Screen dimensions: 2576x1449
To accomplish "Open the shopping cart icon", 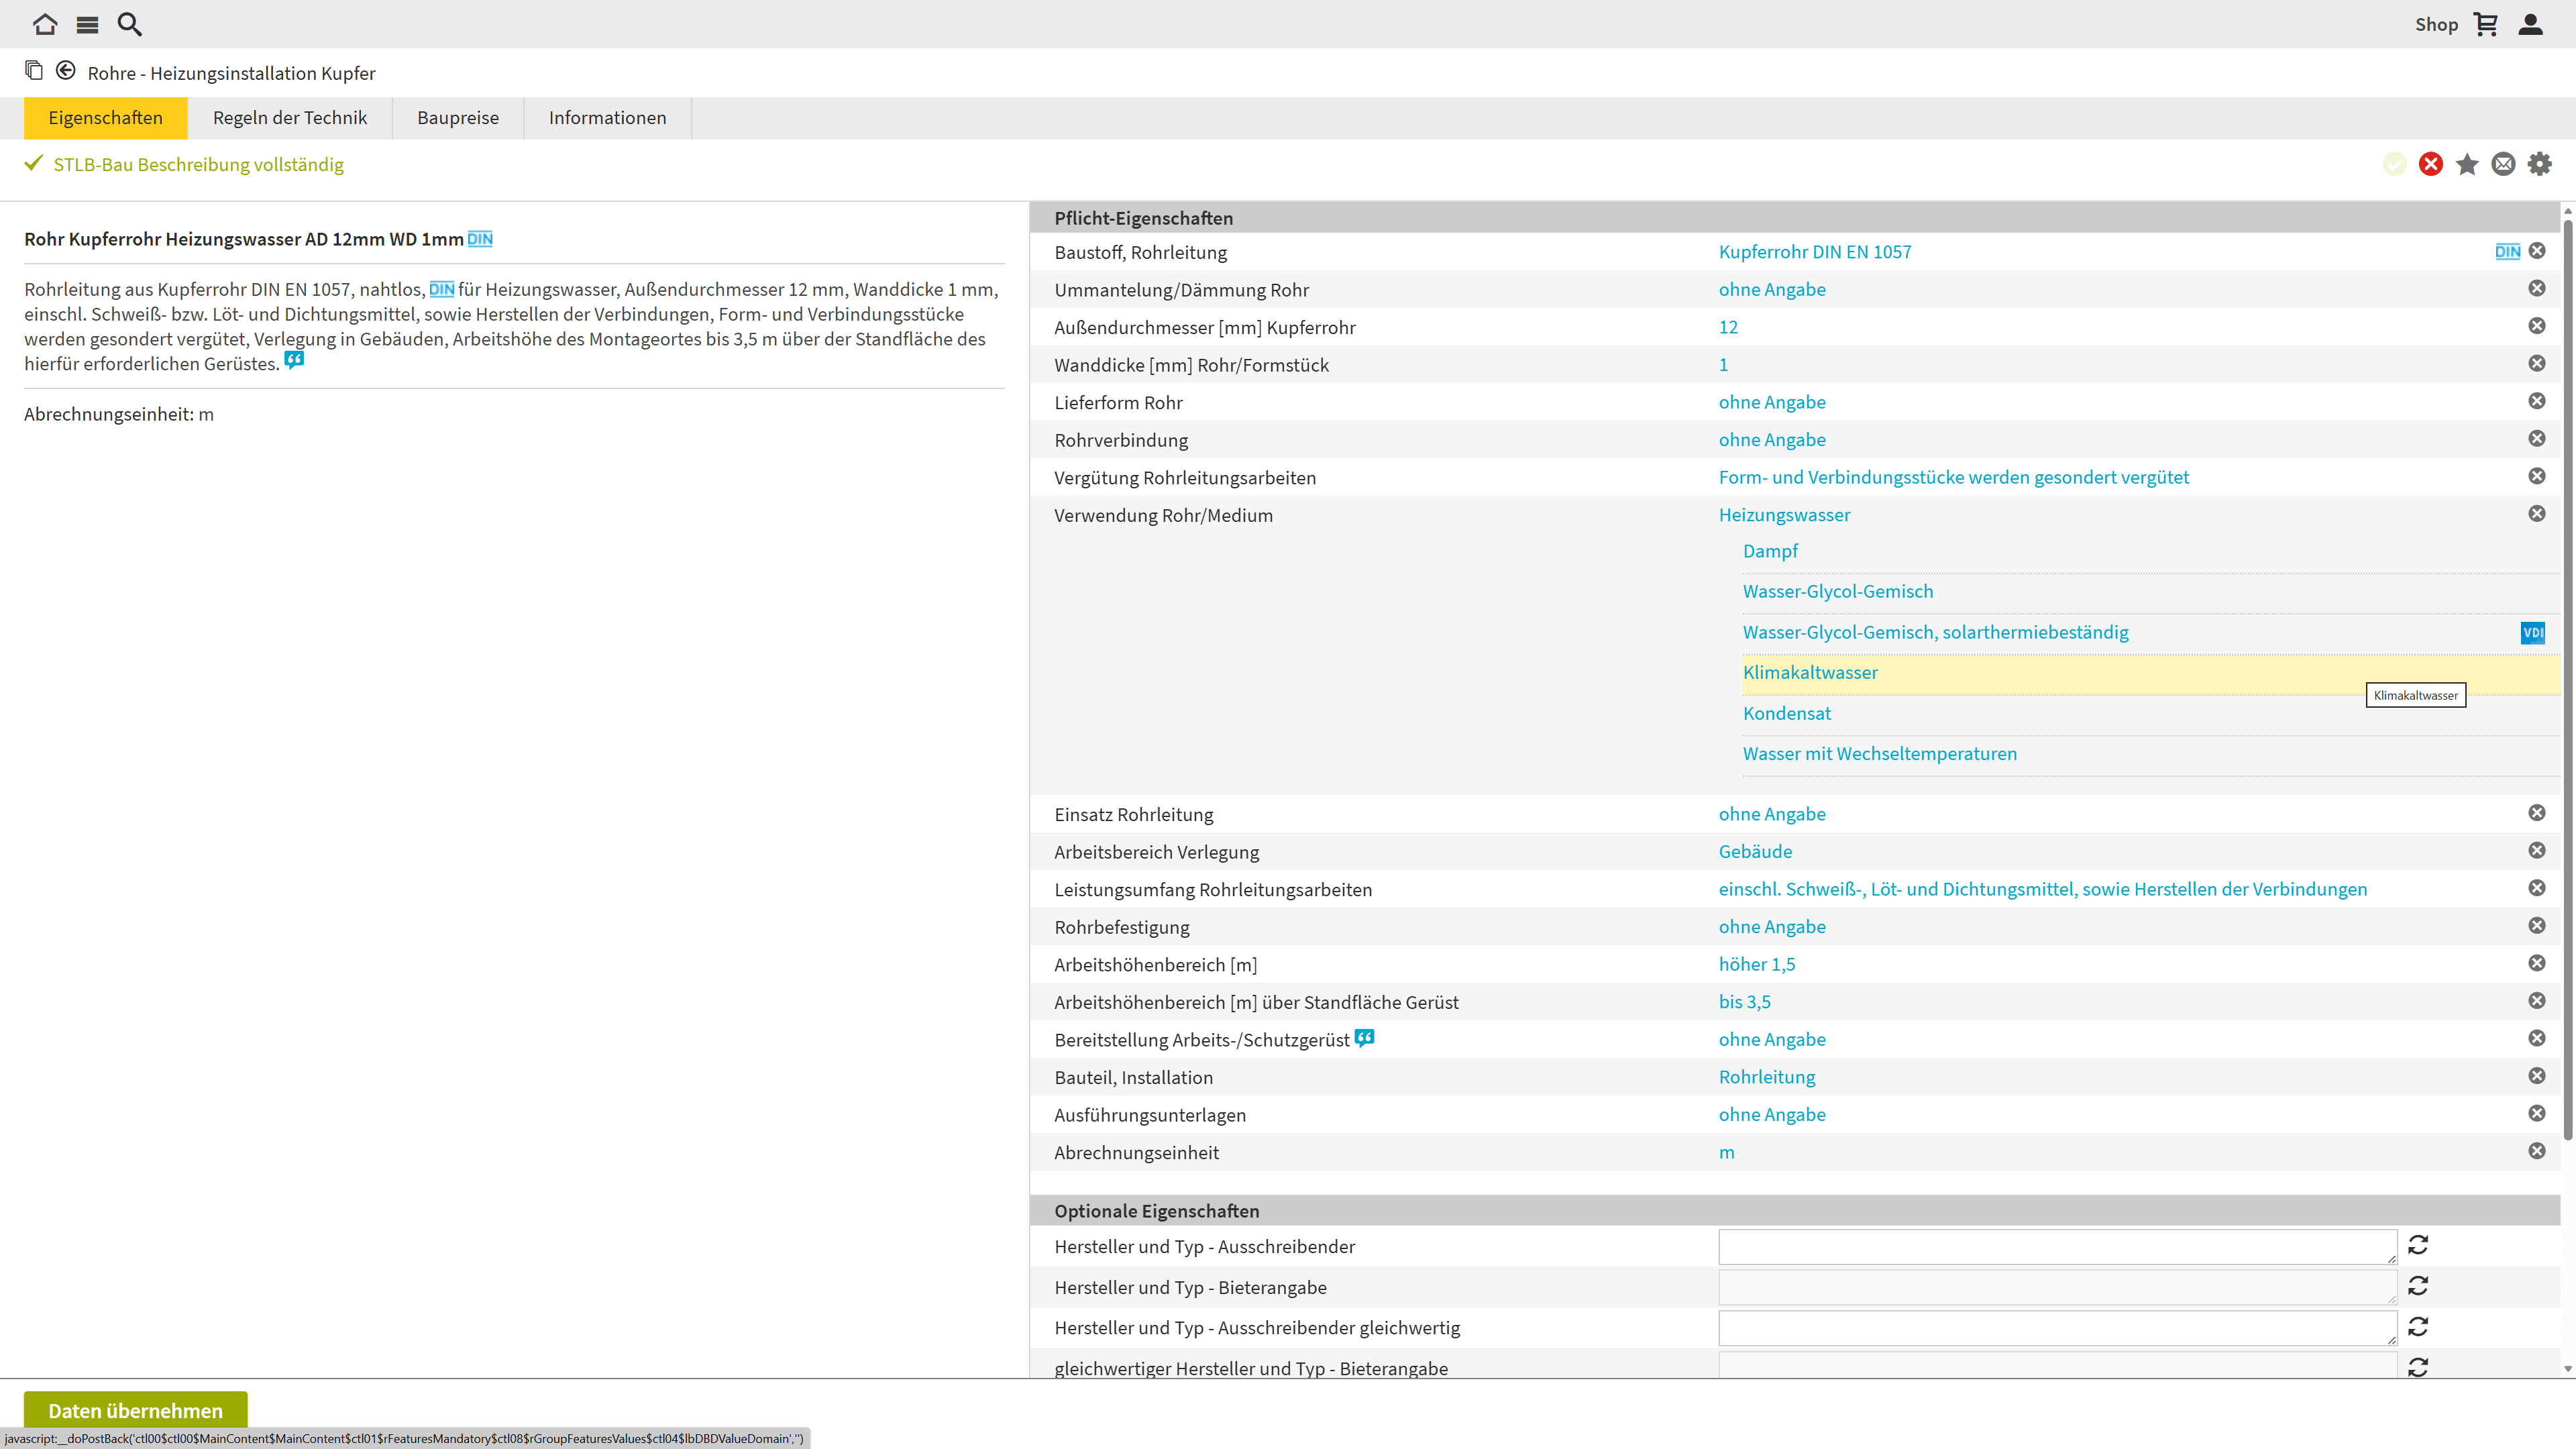I will click(2486, 24).
